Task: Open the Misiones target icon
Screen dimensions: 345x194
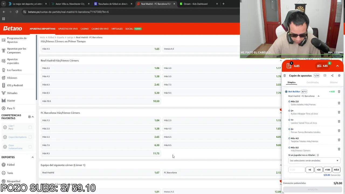Action: point(4,78)
